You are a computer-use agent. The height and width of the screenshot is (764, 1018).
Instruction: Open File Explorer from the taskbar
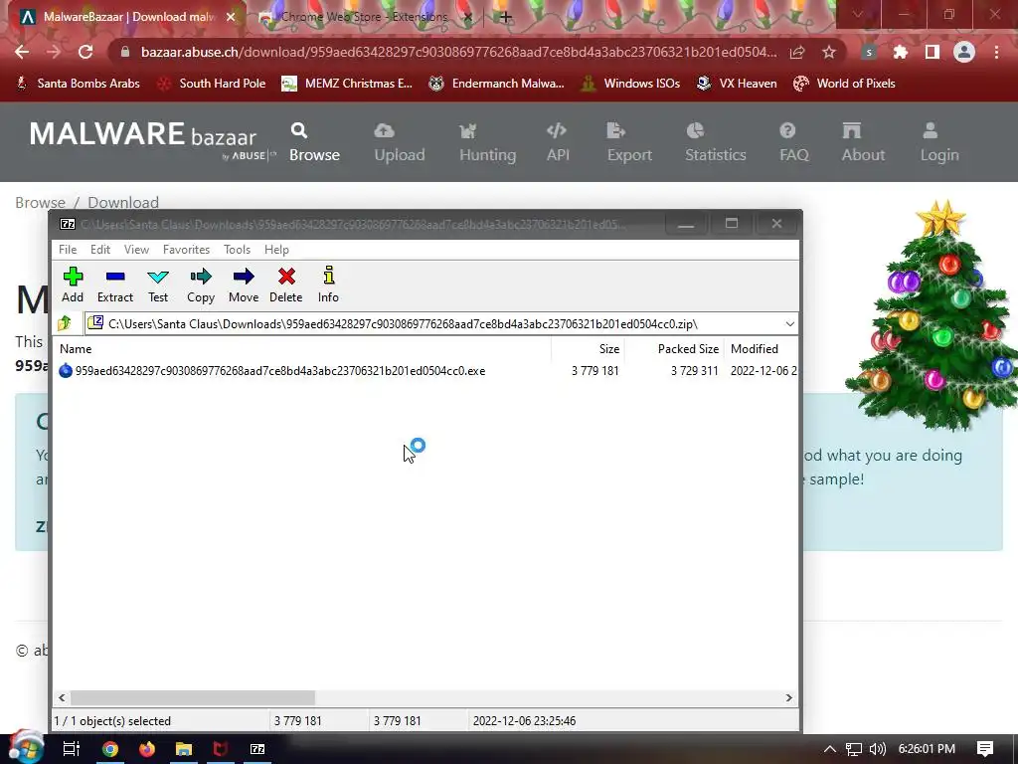pos(184,749)
